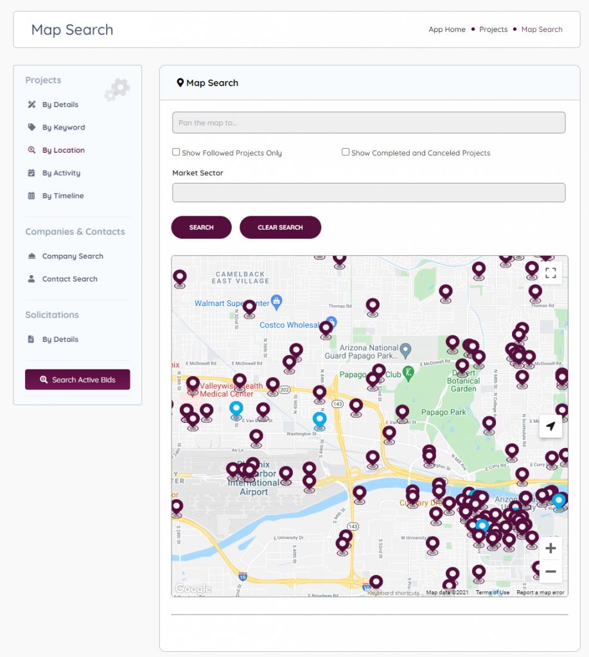Click the calendar grid icon beside By Timeline

[31, 196]
